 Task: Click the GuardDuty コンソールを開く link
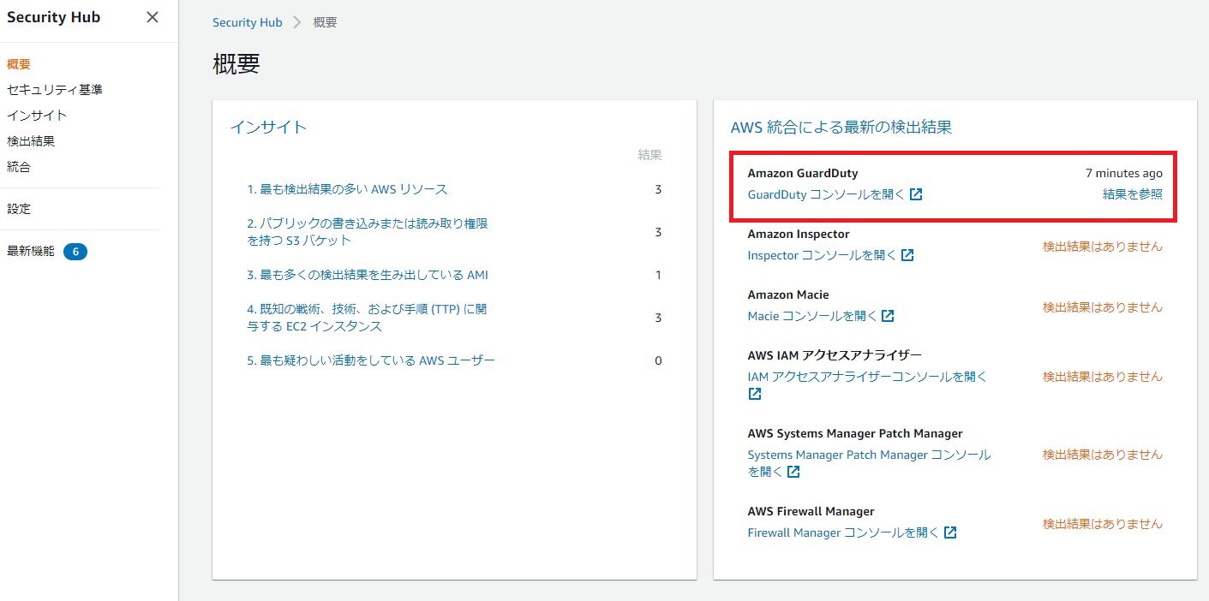[x=826, y=194]
